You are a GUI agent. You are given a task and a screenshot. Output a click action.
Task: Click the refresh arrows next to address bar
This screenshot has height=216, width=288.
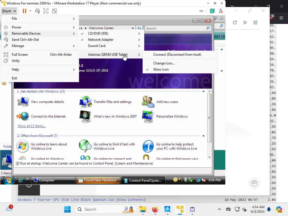pyautogui.click(x=139, y=28)
